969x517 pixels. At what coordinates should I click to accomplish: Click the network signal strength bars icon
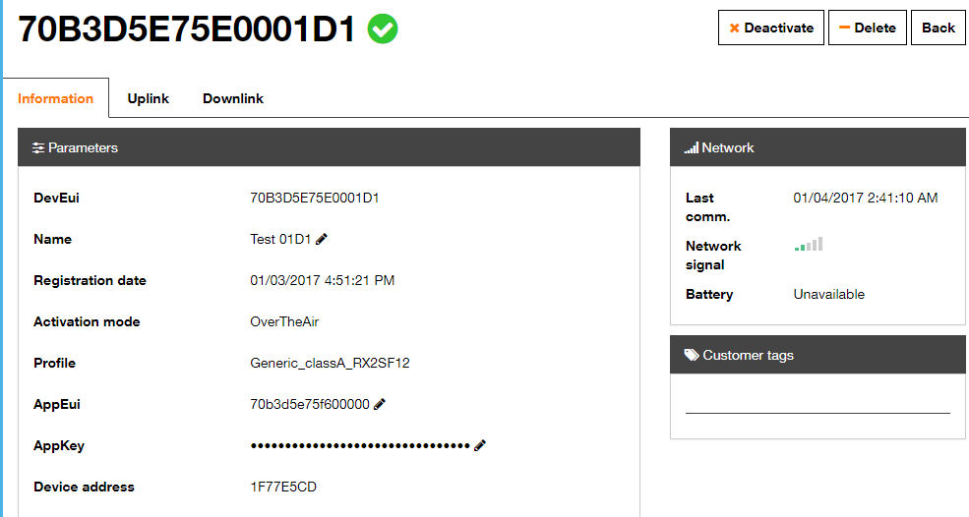point(809,244)
